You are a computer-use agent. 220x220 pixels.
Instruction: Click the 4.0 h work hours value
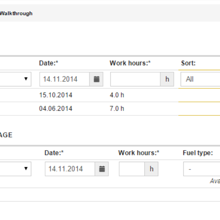tap(117, 95)
